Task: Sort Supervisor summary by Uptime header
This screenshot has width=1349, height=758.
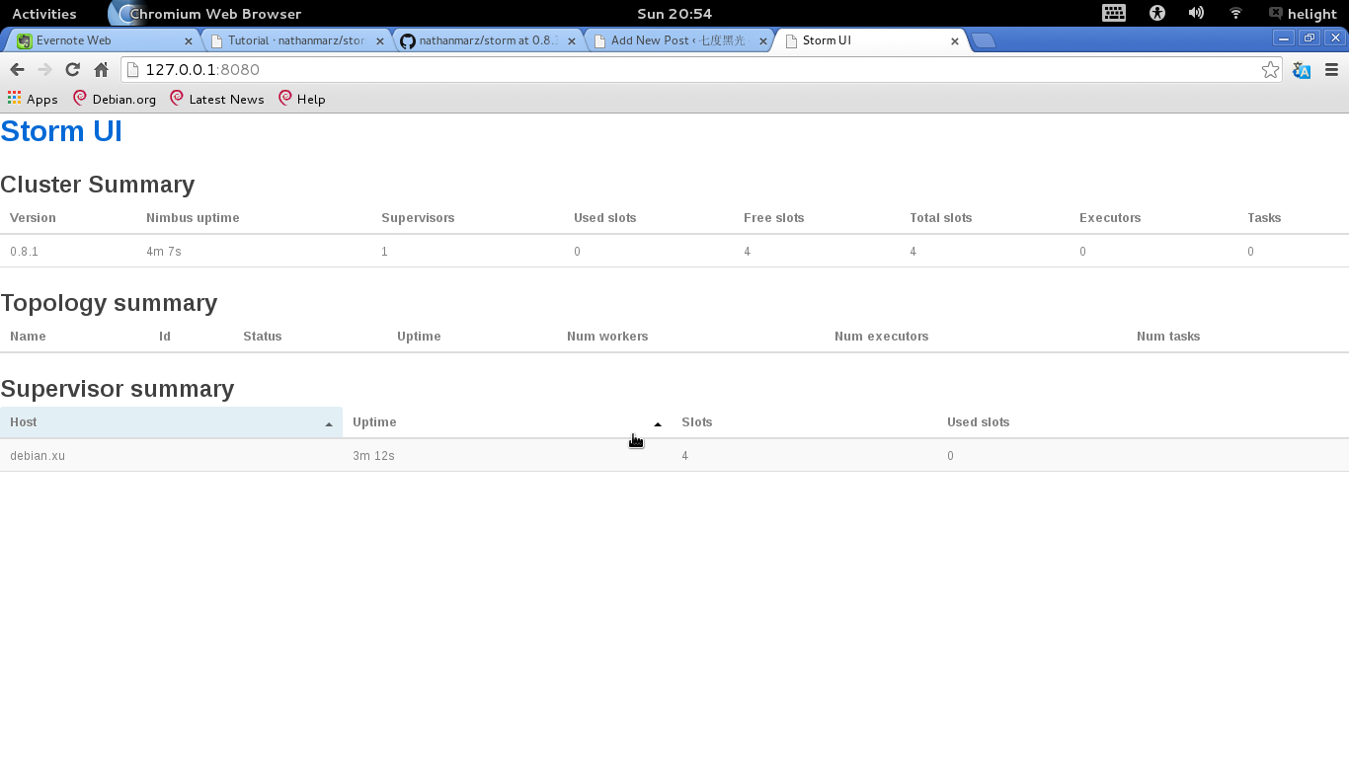Action: click(507, 422)
